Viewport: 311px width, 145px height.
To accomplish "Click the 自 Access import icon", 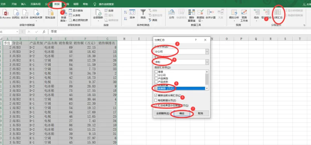I will point(5,14).
